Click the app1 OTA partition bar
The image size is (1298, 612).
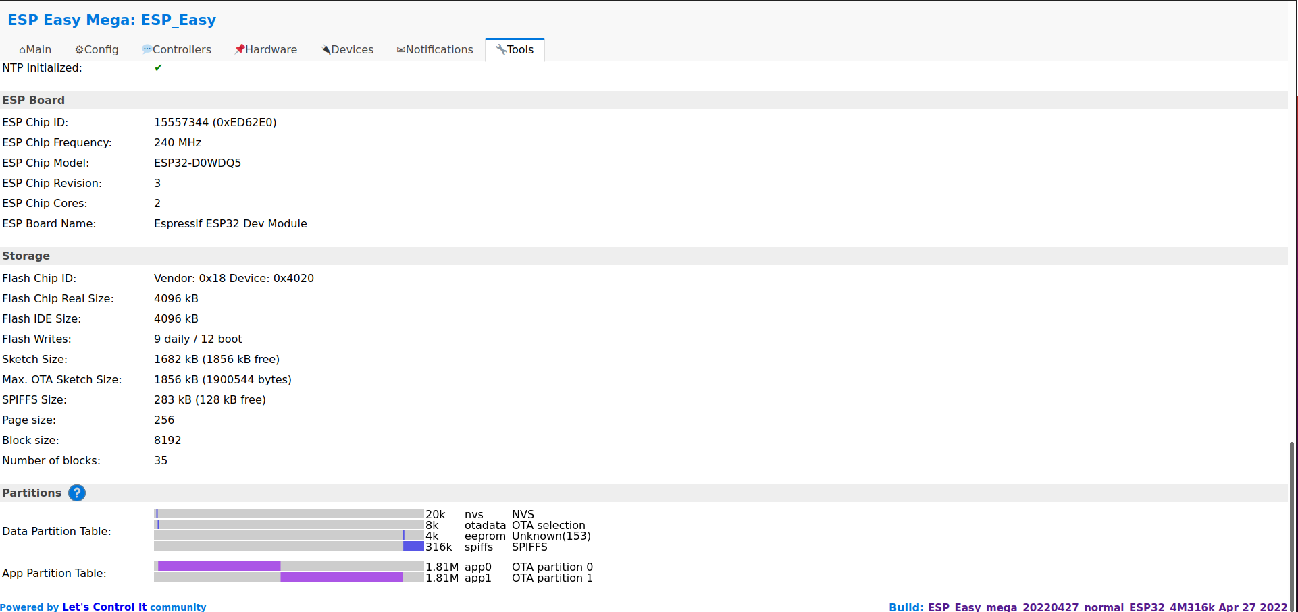pyautogui.click(x=289, y=578)
